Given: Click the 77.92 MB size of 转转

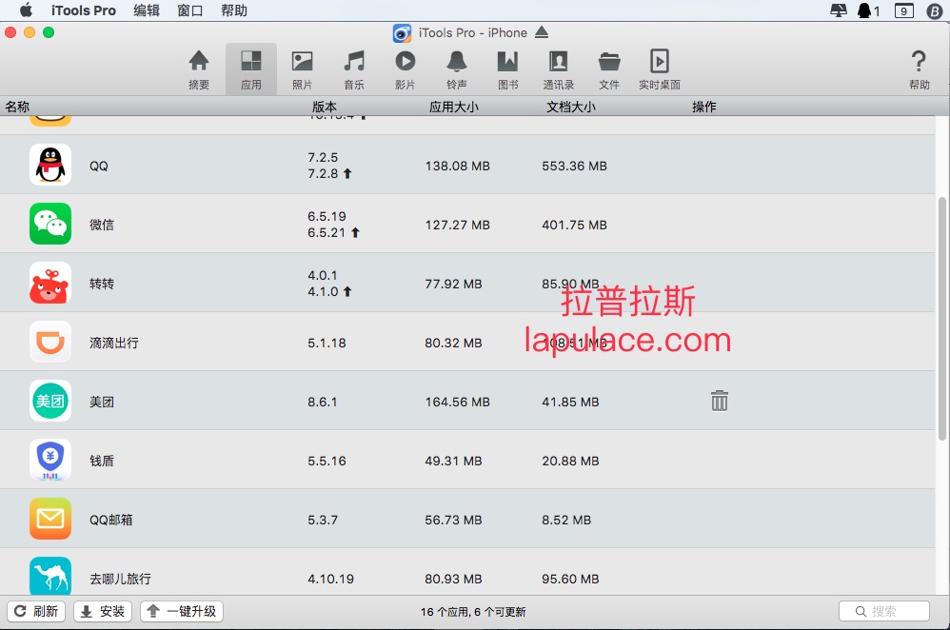Looking at the screenshot, I should pyautogui.click(x=453, y=284).
